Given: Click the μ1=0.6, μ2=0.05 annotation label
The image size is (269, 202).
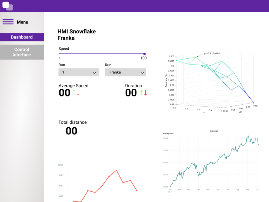Looking at the screenshot, I should point(212,53).
